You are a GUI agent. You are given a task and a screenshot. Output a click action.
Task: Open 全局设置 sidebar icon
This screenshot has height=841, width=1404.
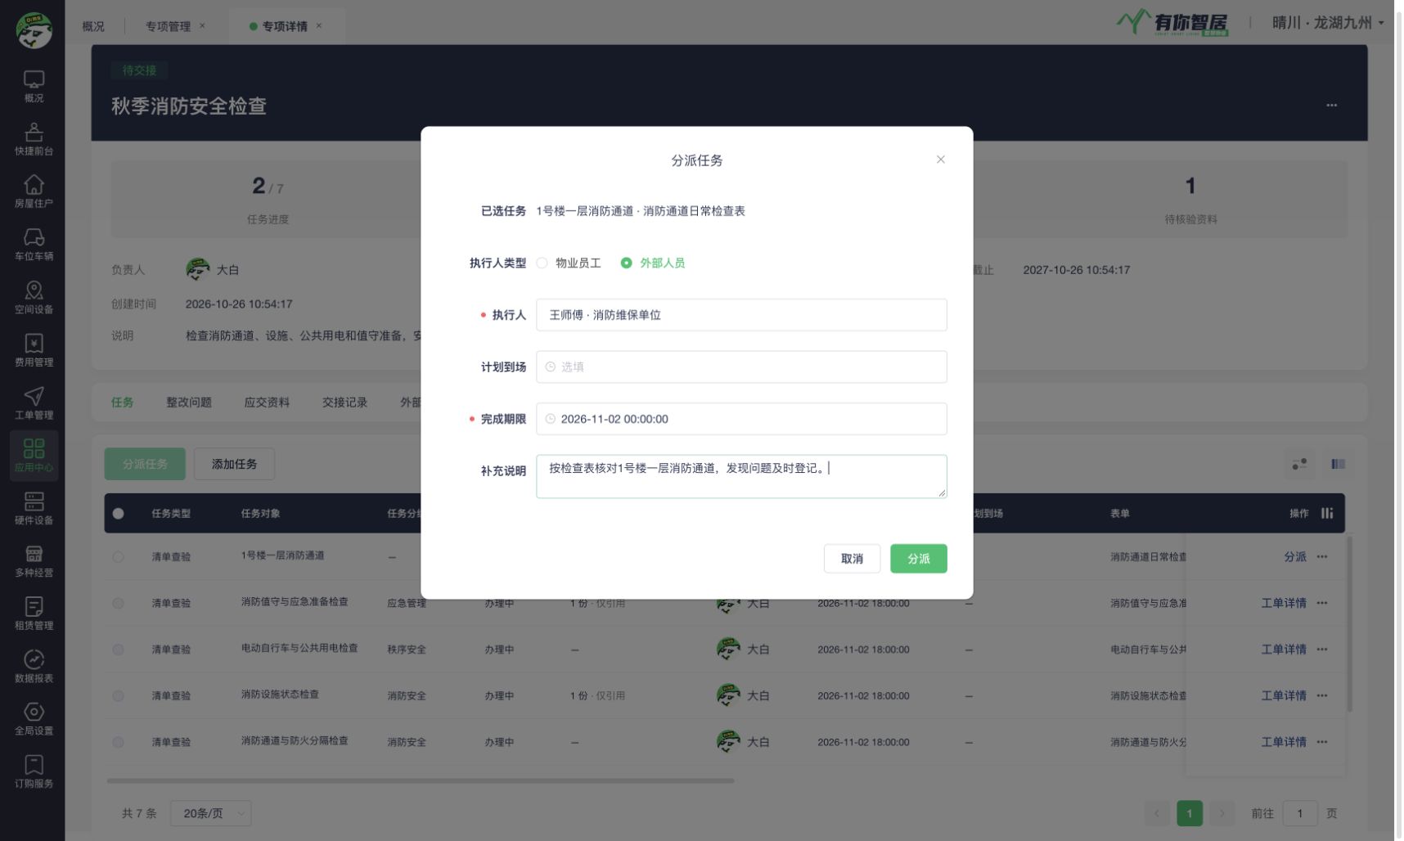click(34, 720)
